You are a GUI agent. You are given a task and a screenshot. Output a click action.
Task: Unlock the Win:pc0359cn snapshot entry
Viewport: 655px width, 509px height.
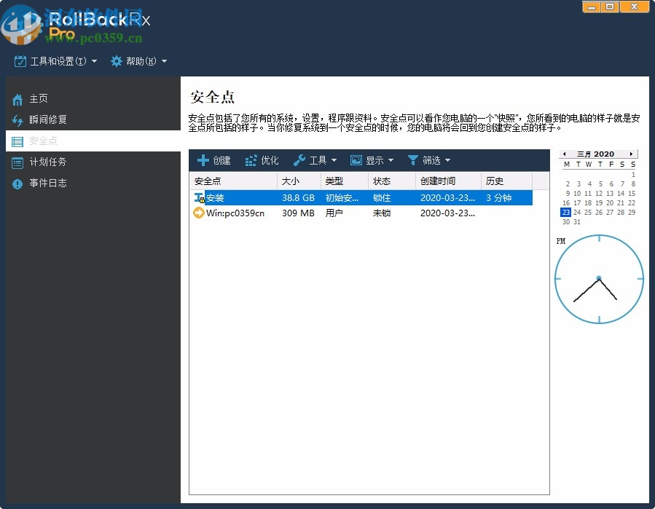pos(382,213)
